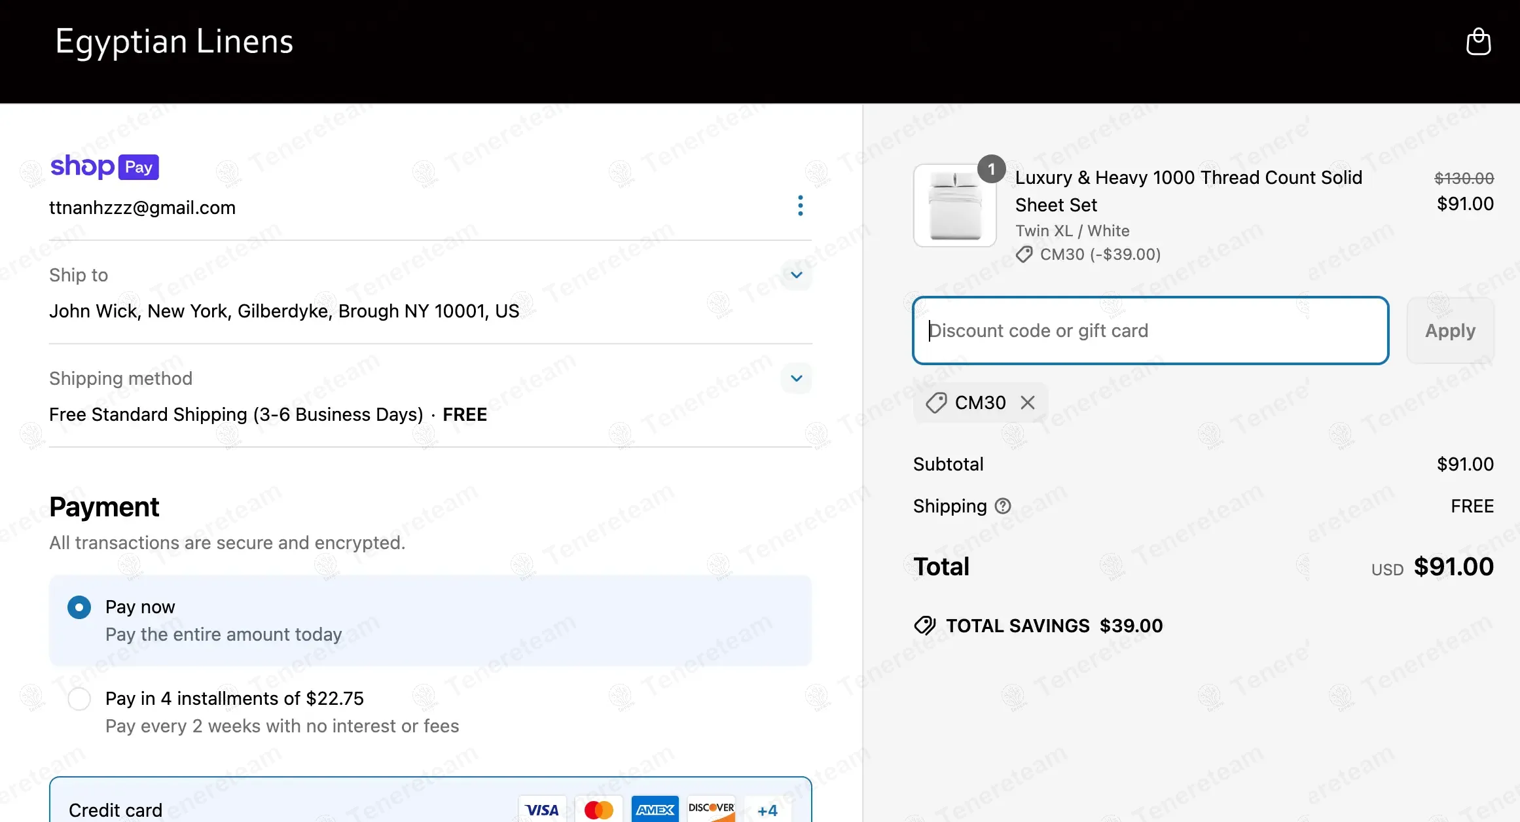Open the three-dot account options menu
The height and width of the screenshot is (822, 1520).
pos(800,205)
